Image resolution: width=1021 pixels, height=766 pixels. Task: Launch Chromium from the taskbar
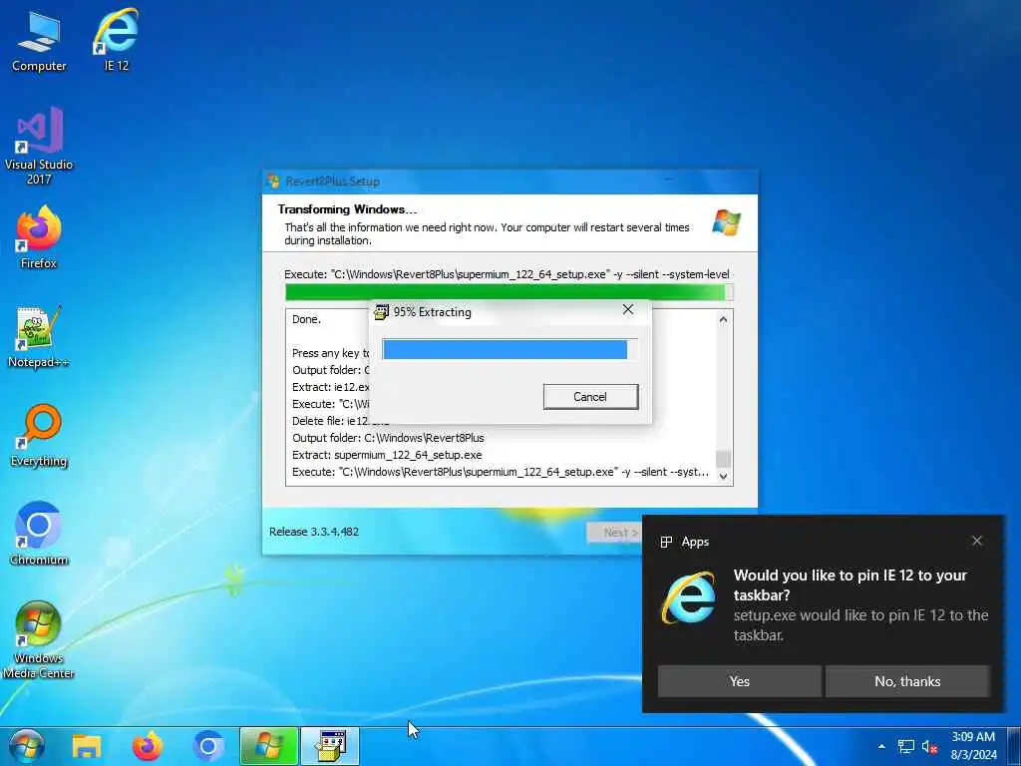[x=208, y=746]
